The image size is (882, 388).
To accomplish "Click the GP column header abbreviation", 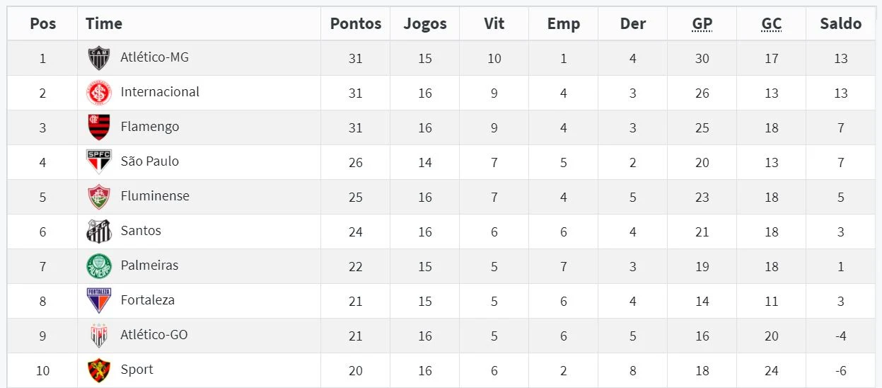I will tap(702, 23).
